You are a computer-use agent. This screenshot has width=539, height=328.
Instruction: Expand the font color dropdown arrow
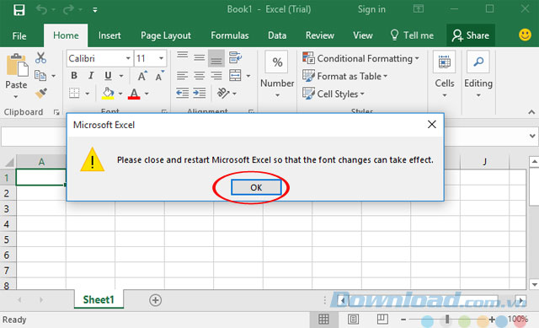[147, 94]
